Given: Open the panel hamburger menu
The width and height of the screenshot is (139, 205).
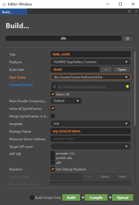Looking at the screenshot, I should [x=136, y=12].
